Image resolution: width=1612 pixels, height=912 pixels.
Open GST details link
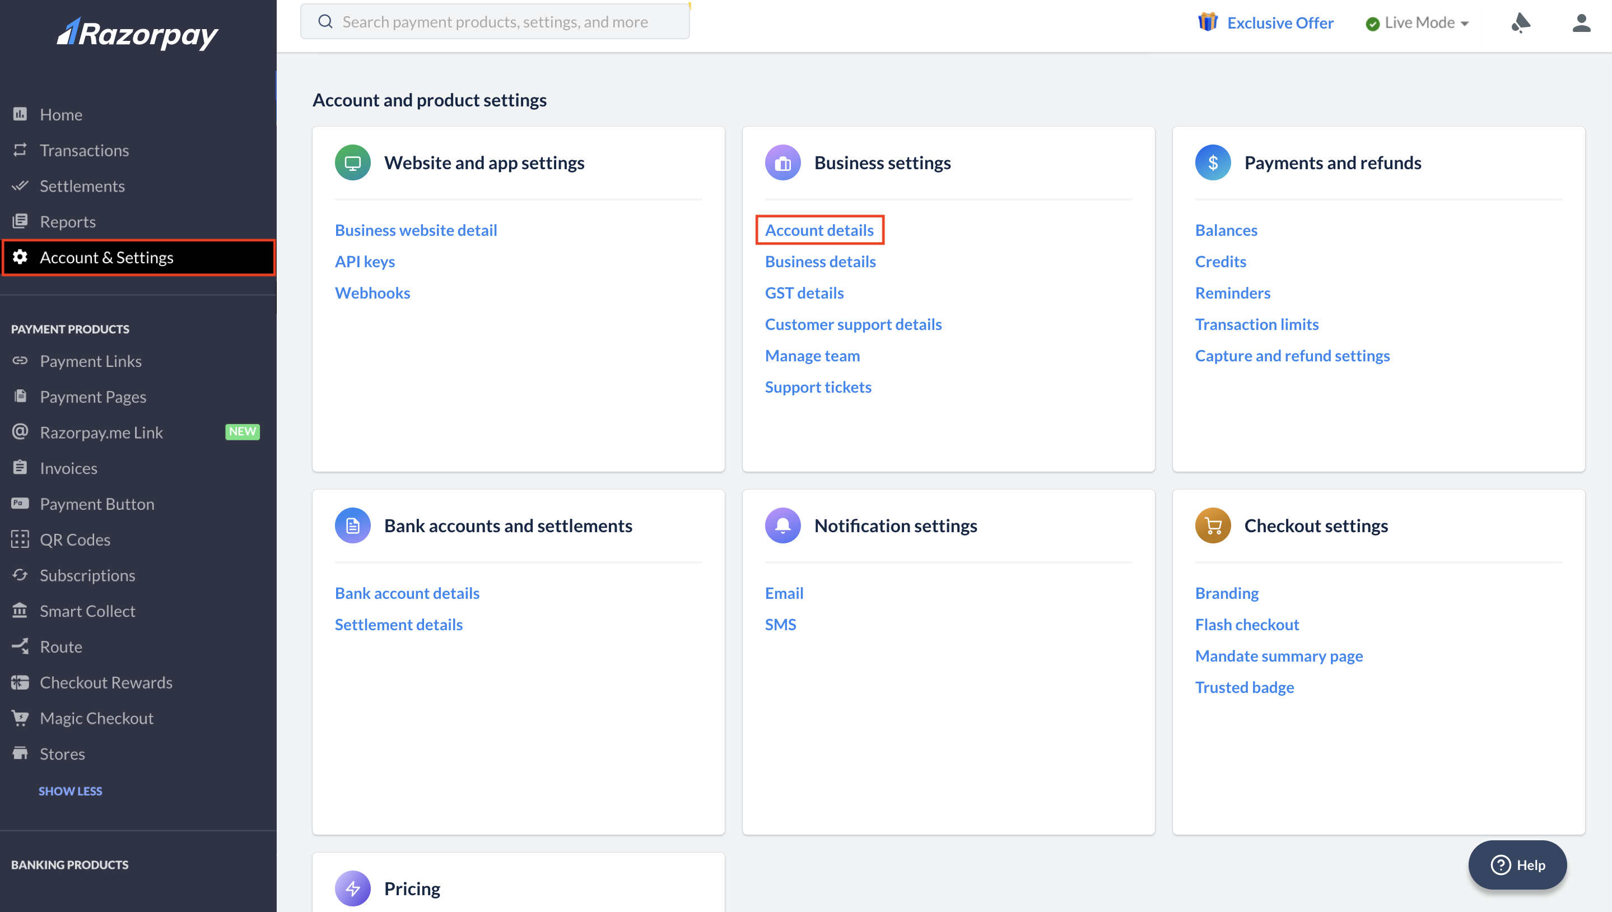click(x=804, y=292)
